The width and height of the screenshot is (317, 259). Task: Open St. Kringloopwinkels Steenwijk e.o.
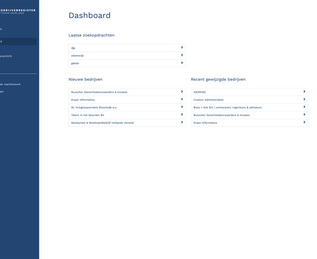pos(127,107)
